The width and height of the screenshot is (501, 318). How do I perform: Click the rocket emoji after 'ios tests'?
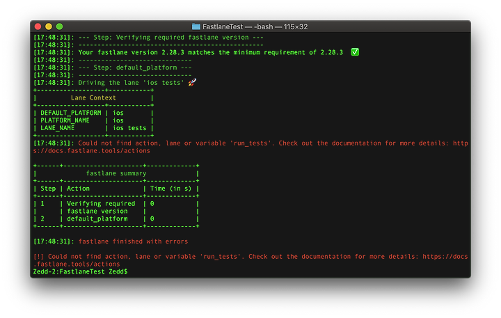(x=192, y=82)
